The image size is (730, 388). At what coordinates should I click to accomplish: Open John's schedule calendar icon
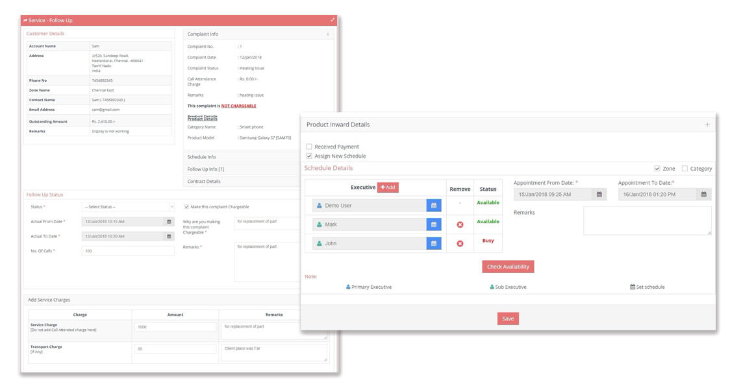coord(433,244)
